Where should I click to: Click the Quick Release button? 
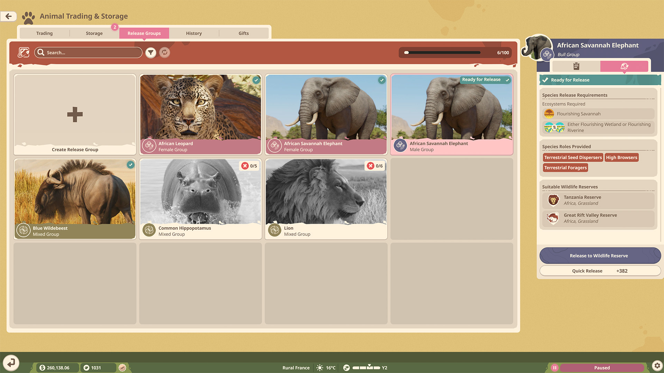click(600, 271)
